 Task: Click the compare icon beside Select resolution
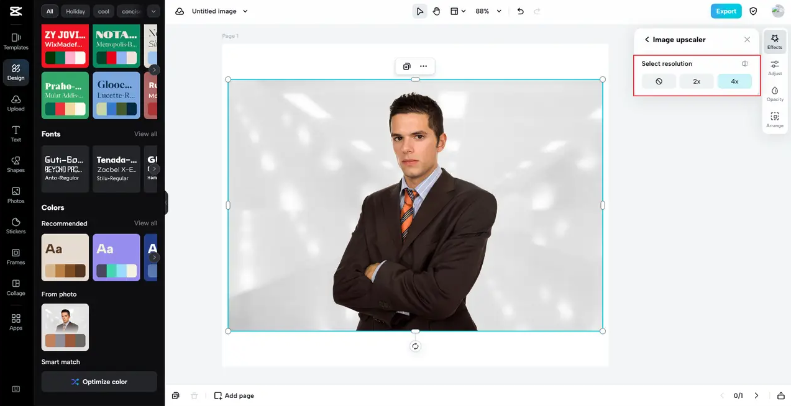tap(745, 63)
